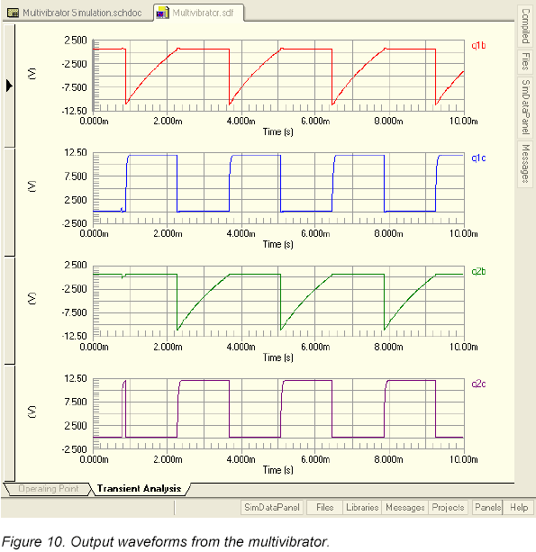Select the q2c waveform label
Image resolution: width=536 pixels, height=552 pixels.
coord(478,384)
